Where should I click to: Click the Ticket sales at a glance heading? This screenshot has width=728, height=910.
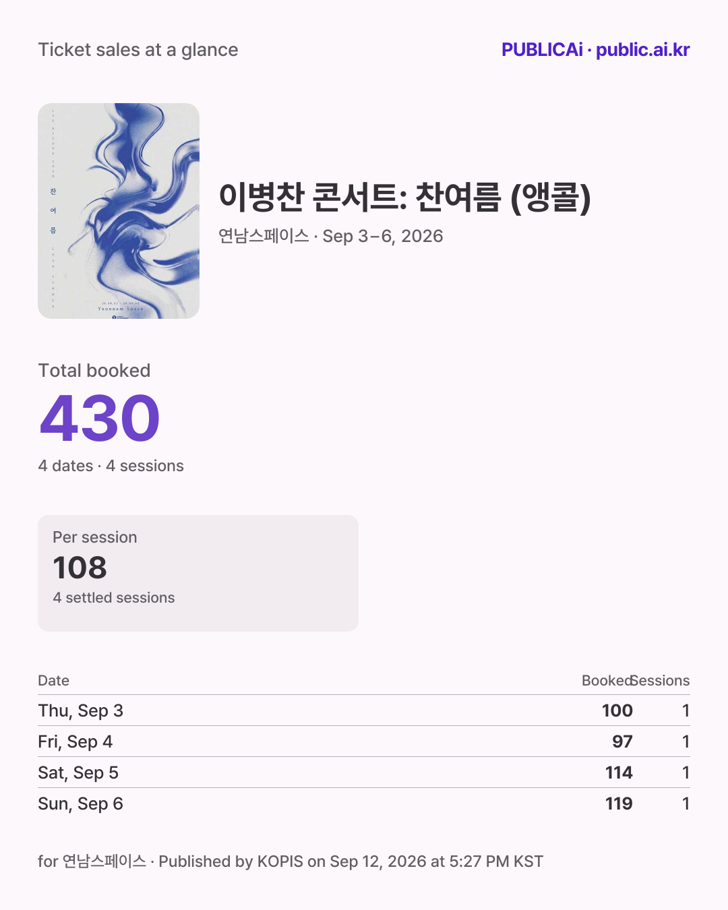click(x=138, y=50)
